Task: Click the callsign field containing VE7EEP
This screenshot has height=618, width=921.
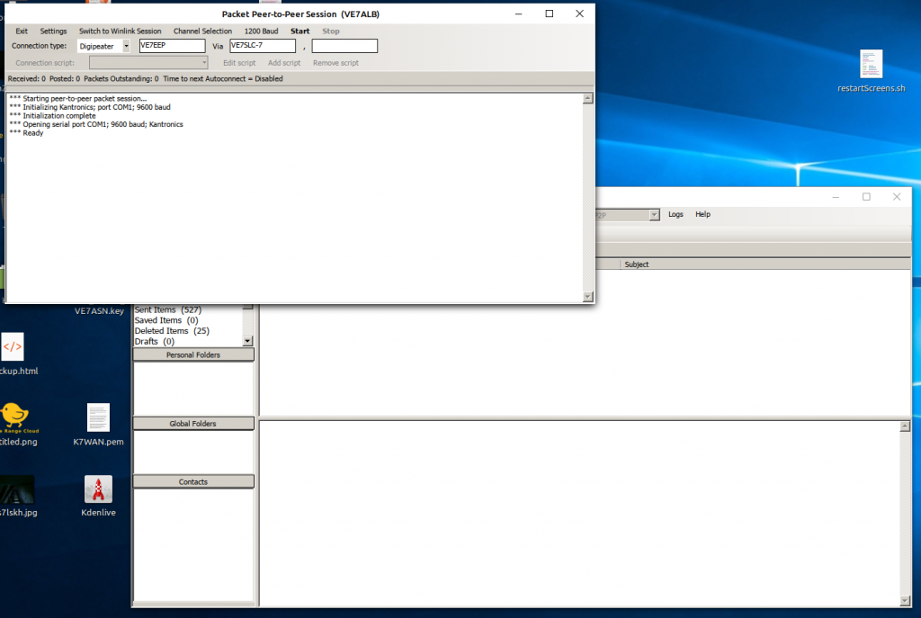Action: click(172, 46)
